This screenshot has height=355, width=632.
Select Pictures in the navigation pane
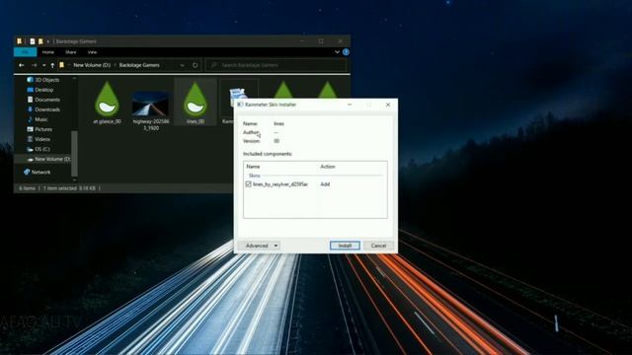point(39,129)
